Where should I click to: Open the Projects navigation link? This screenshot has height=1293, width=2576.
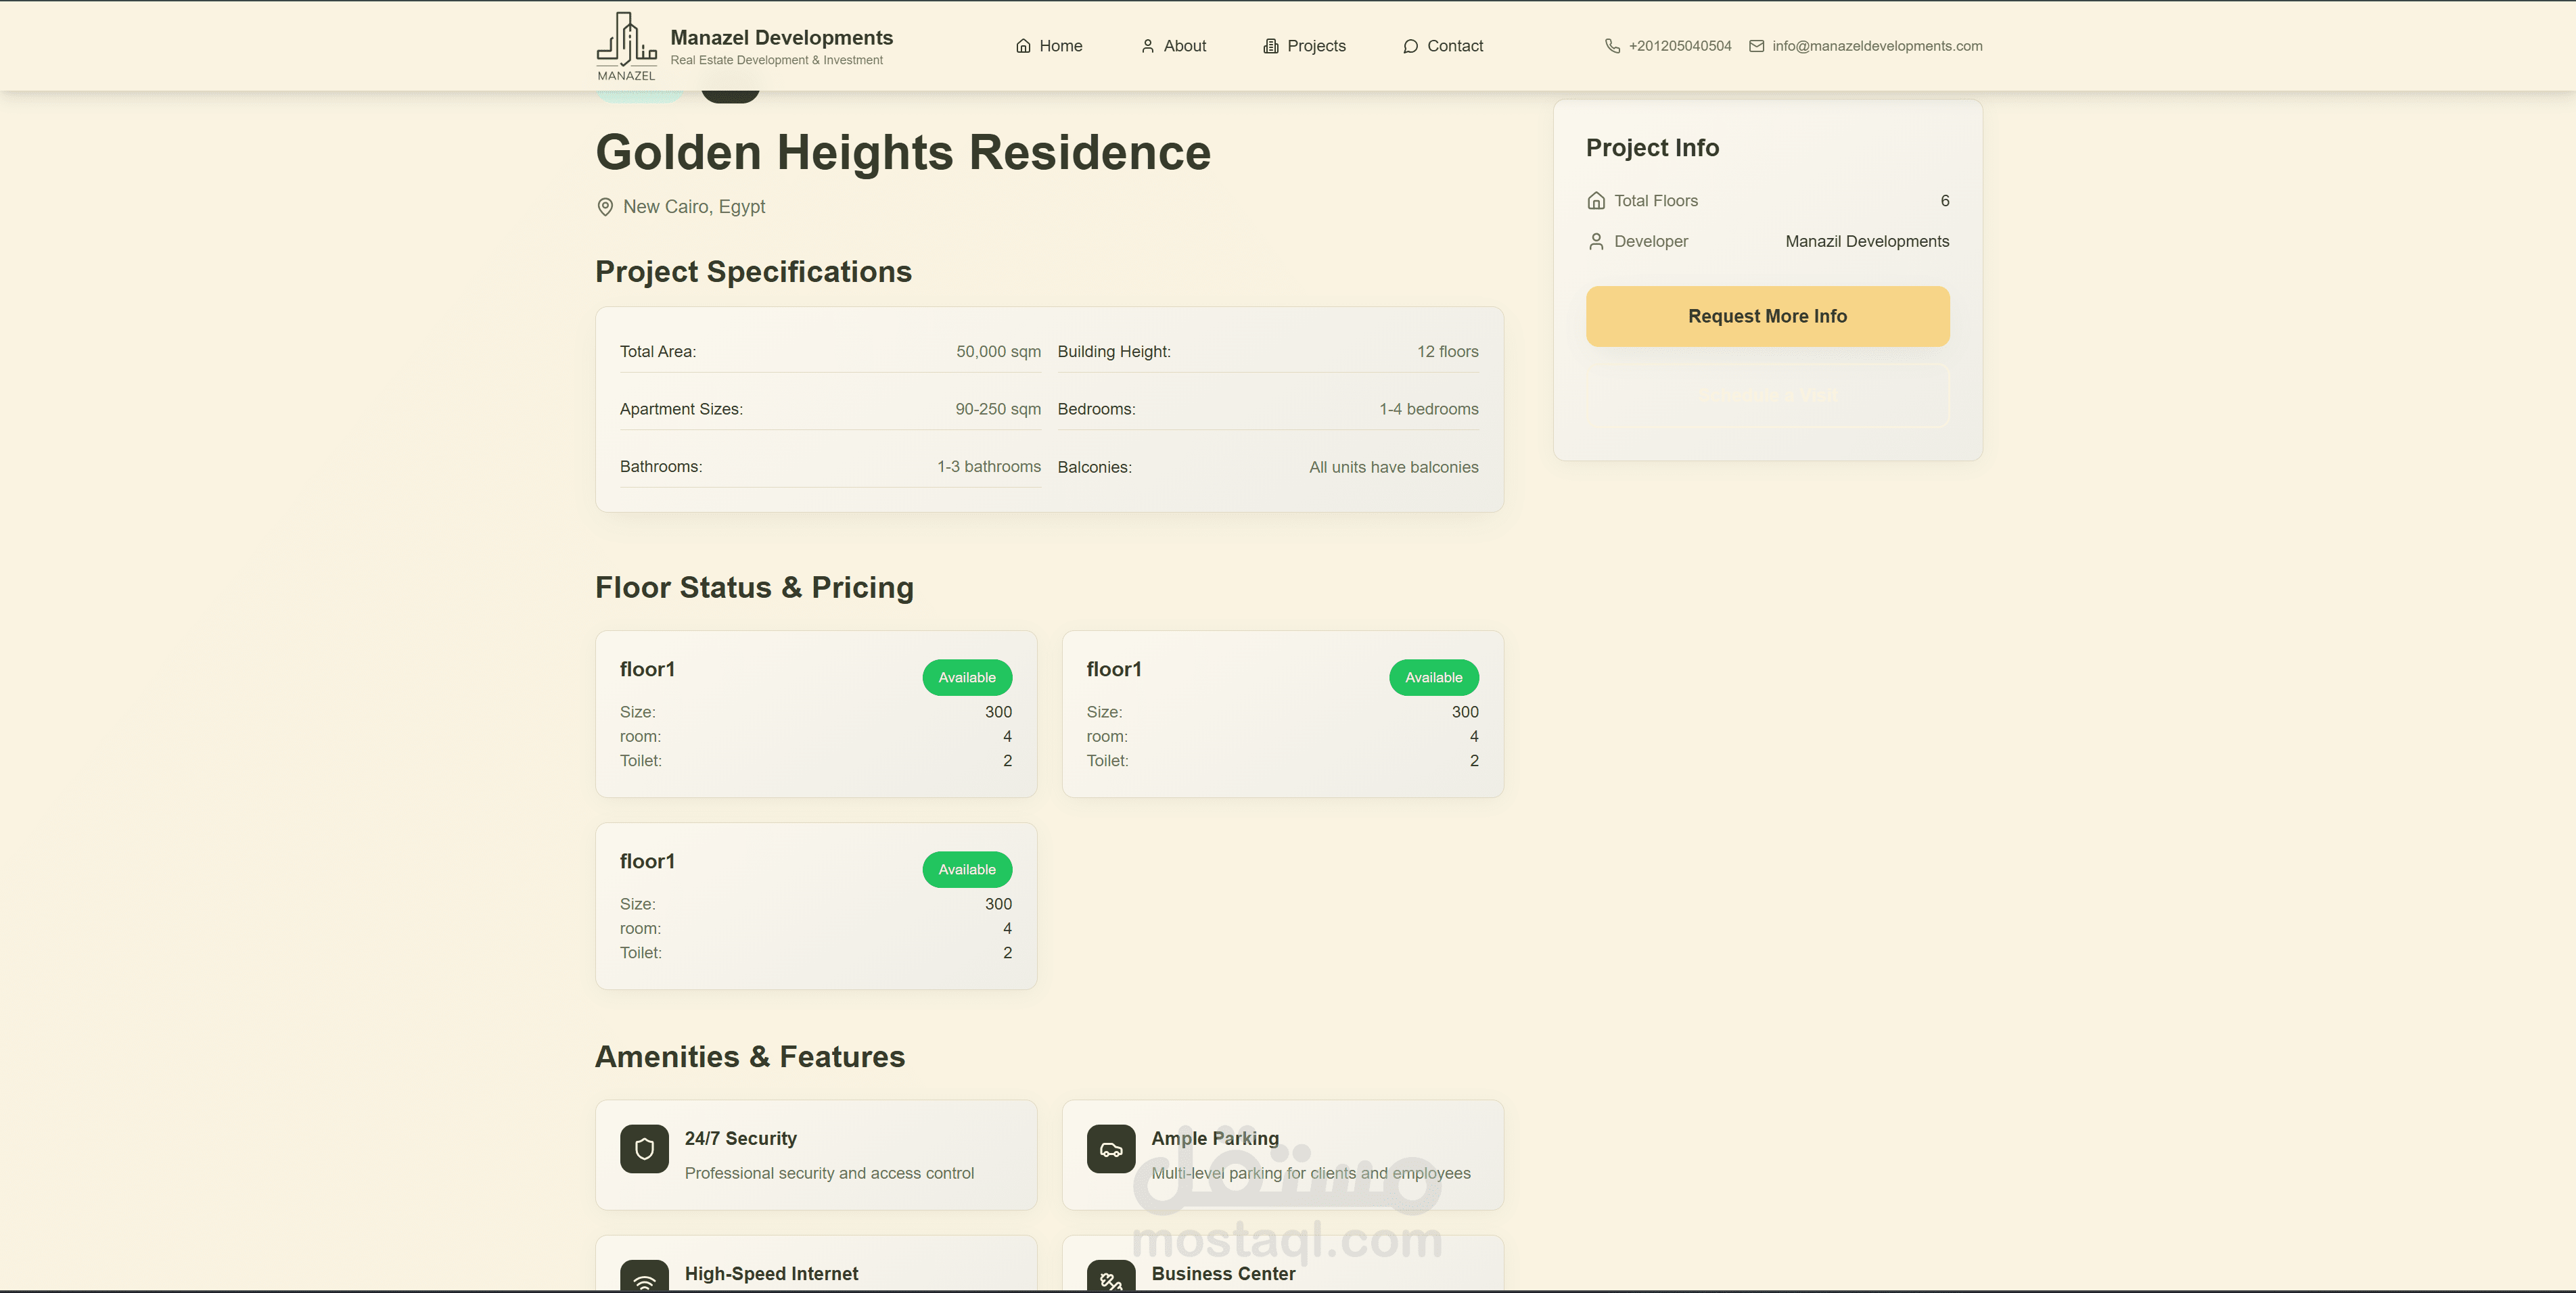1304,46
